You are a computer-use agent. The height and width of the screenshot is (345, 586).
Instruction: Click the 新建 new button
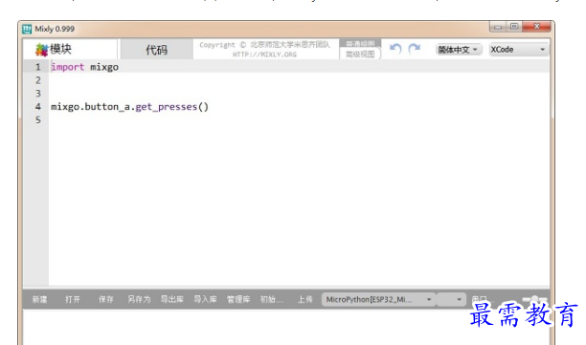click(x=39, y=299)
